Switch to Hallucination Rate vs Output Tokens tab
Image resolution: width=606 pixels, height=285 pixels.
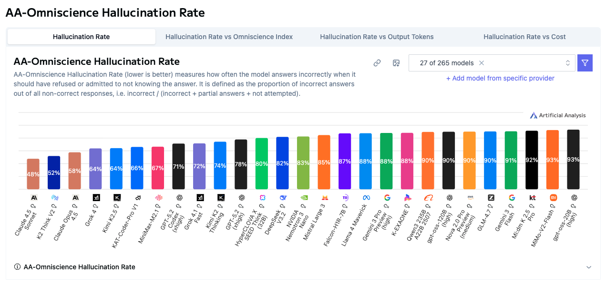[377, 37]
